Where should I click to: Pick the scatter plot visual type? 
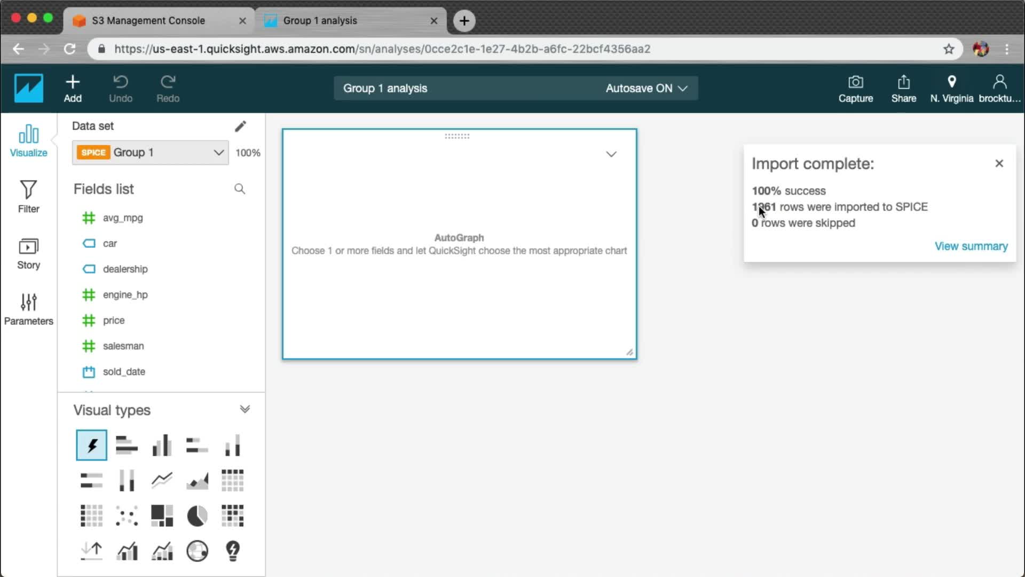(x=127, y=516)
